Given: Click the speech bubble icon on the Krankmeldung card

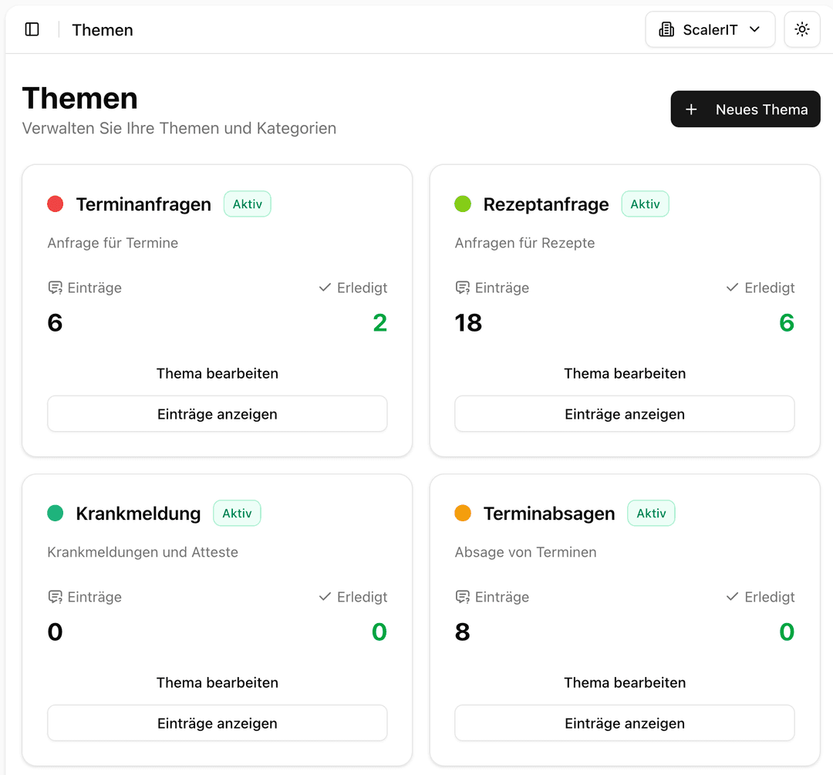Looking at the screenshot, I should click(x=54, y=596).
